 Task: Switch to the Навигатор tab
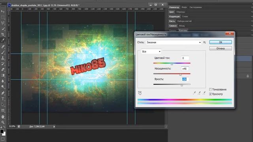tap(174, 7)
